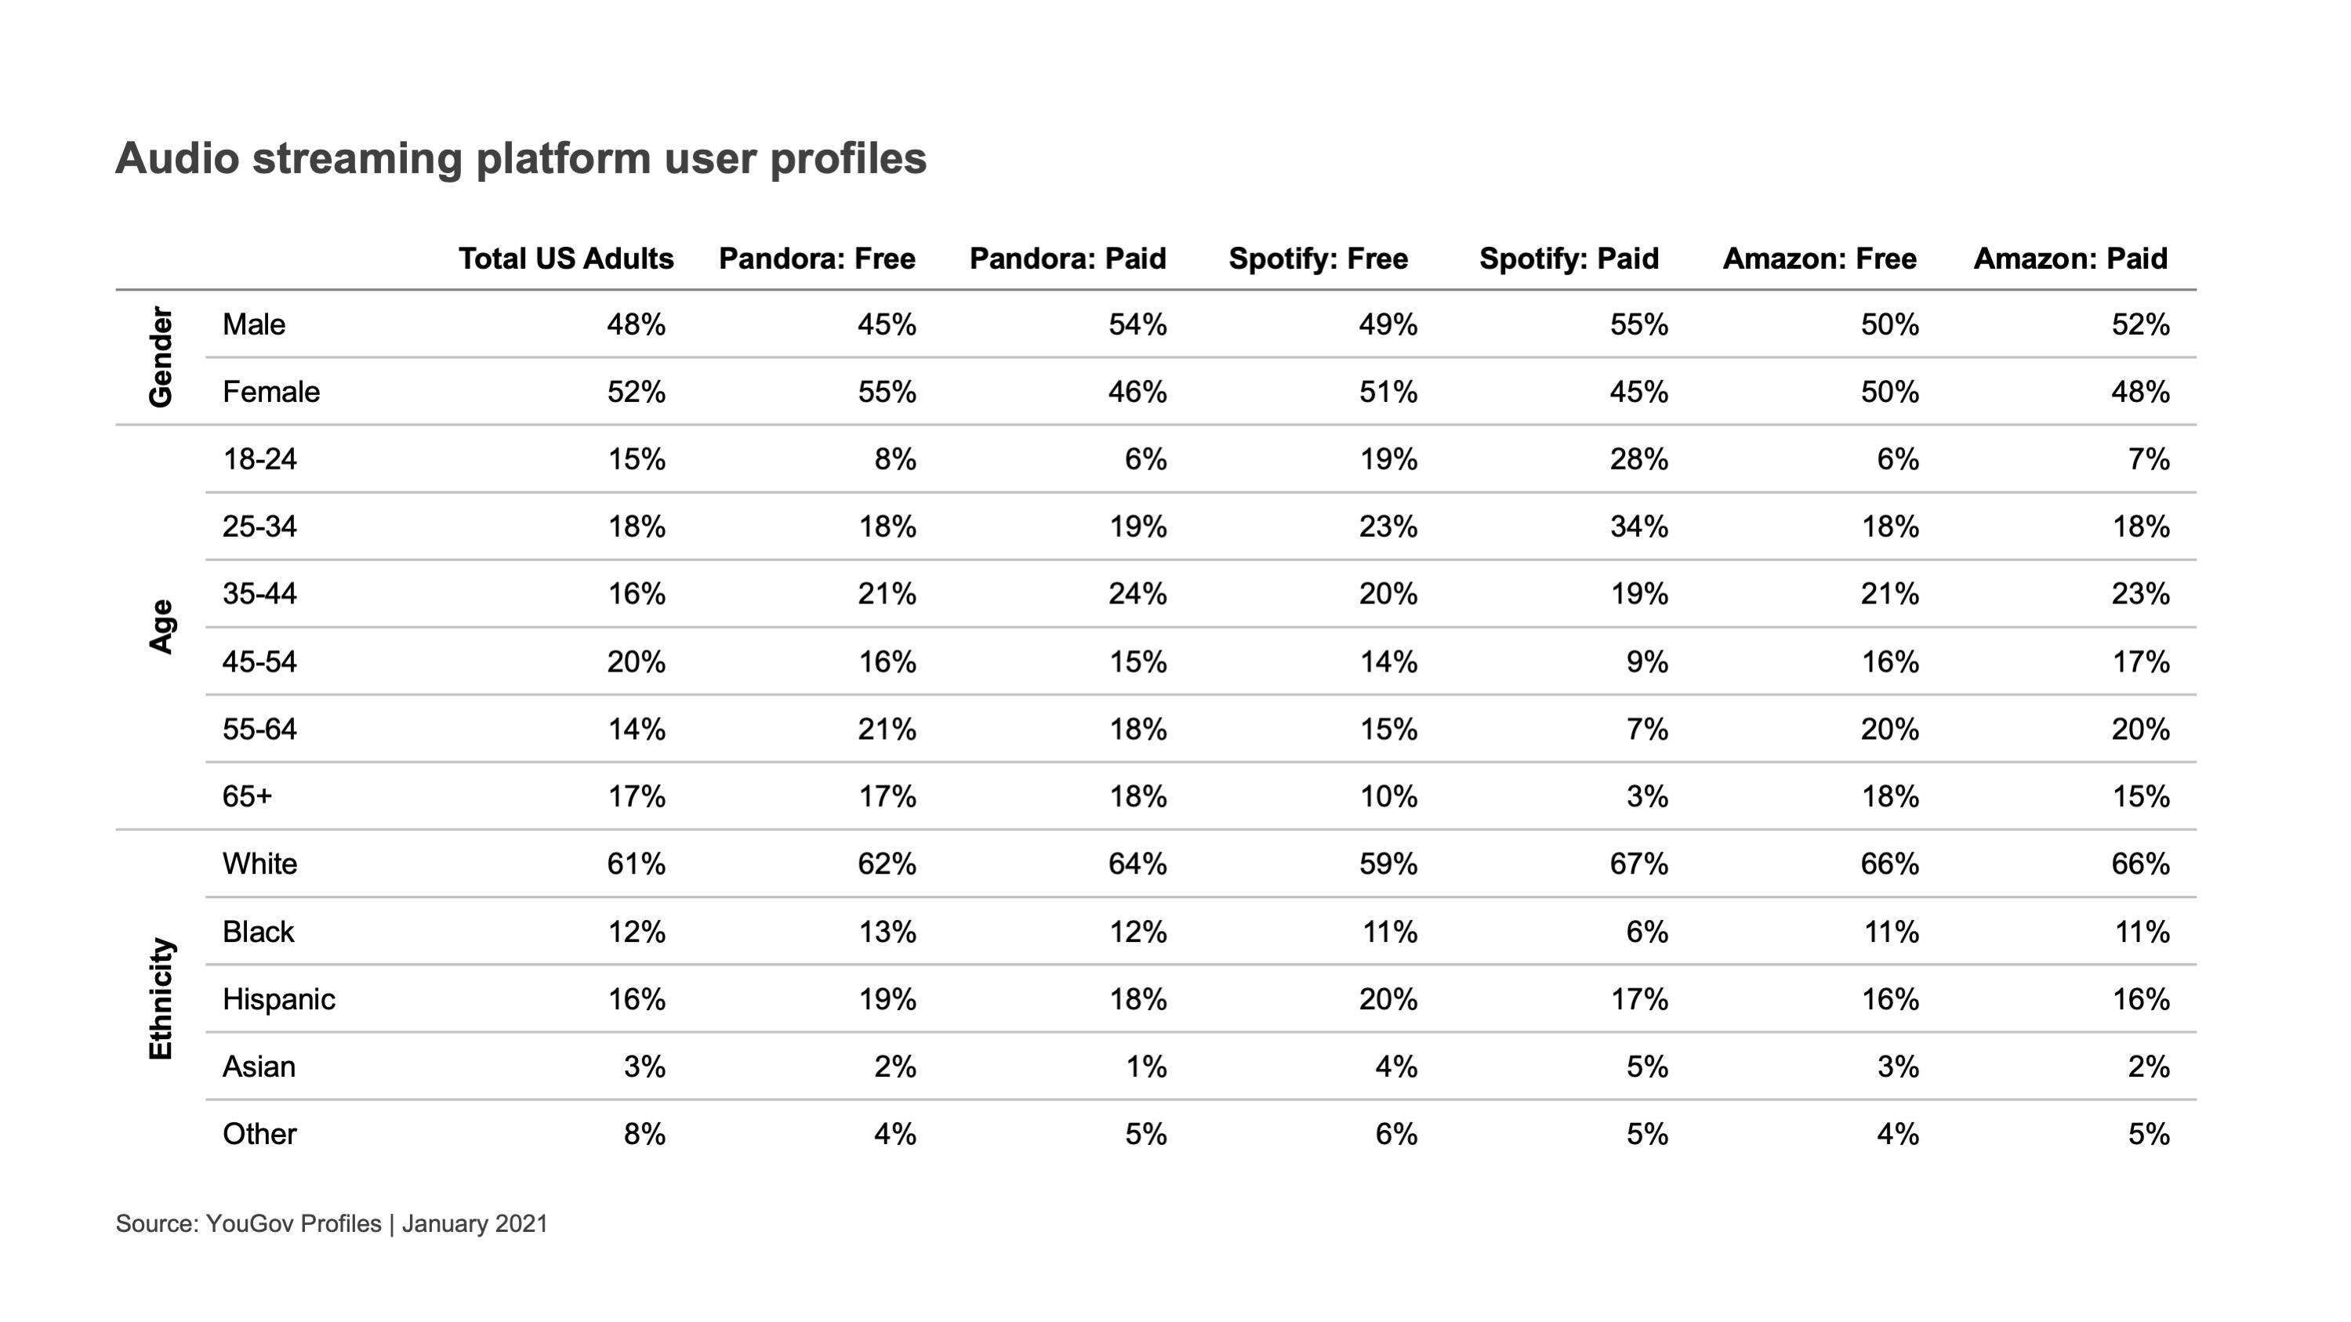Click the "Audio streaming platform user profiles" title
Viewport: 2351px width, 1322px height.
pyautogui.click(x=521, y=159)
